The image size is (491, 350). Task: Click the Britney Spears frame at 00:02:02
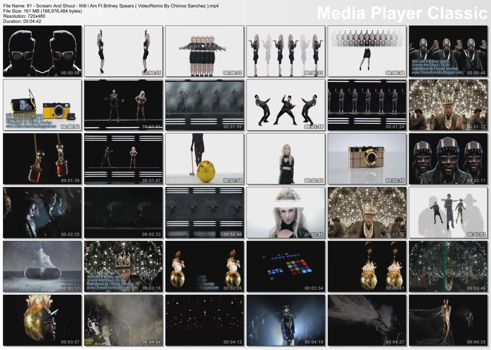[x=285, y=158]
